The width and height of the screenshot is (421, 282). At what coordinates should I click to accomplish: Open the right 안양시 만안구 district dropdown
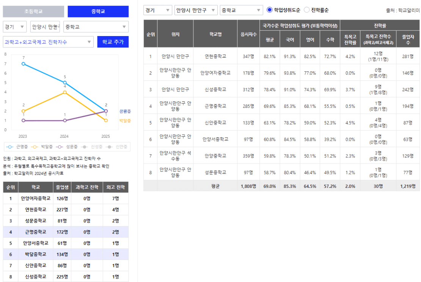coord(196,10)
